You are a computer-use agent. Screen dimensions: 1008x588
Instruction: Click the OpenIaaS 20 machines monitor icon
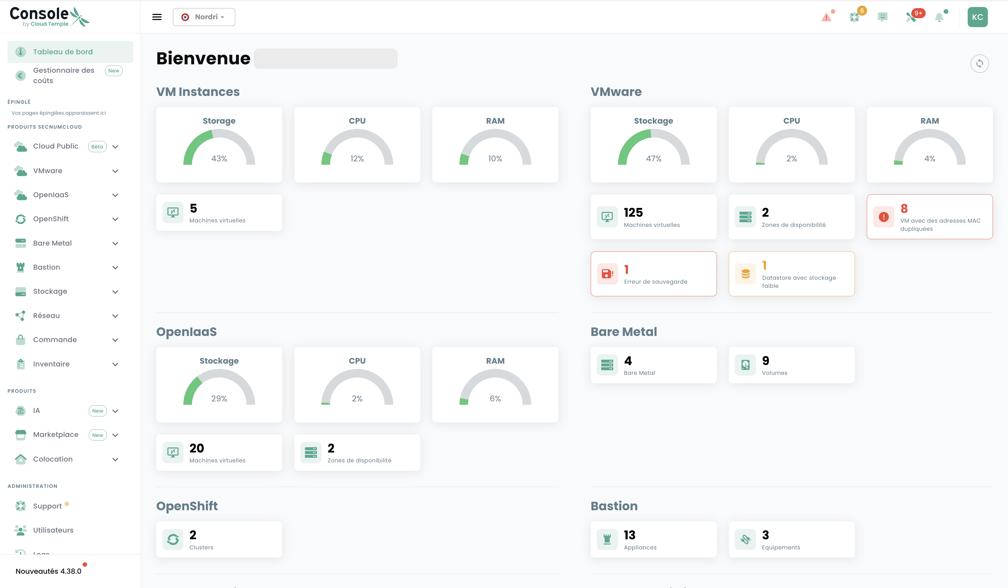[x=173, y=453]
